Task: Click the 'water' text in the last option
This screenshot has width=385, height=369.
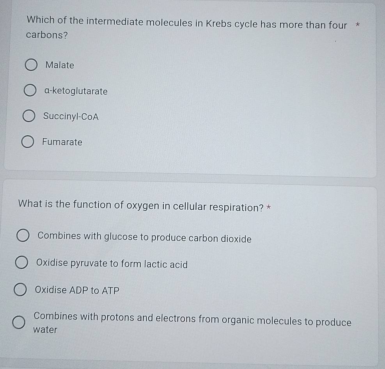Action: 45,330
